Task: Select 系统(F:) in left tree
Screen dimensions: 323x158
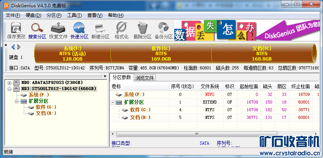Action: [39, 95]
